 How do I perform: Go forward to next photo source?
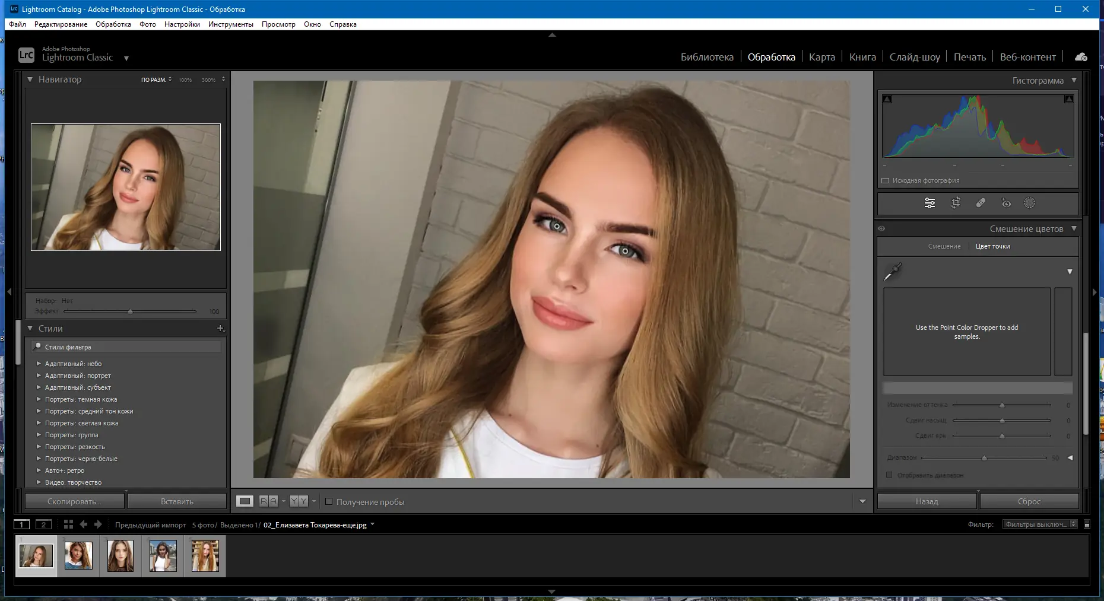click(x=98, y=524)
